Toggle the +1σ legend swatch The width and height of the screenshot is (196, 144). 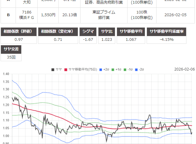click(113, 70)
